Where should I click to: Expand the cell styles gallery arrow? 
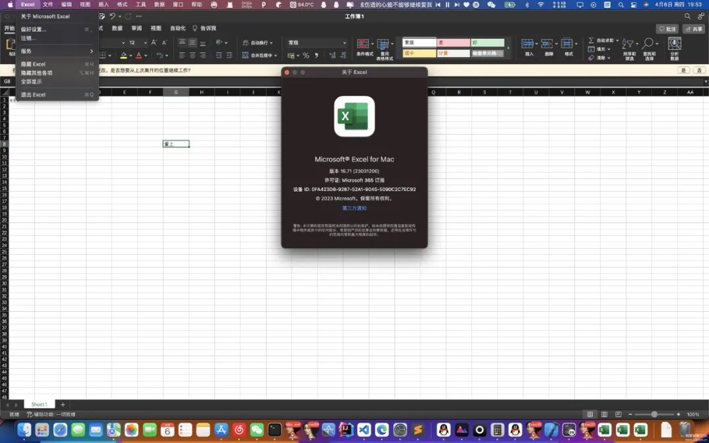508,48
